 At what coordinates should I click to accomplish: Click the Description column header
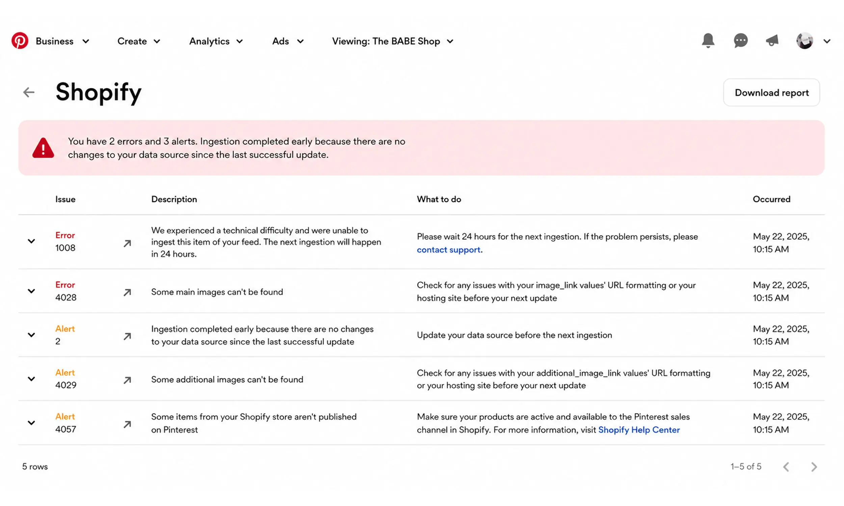[174, 199]
